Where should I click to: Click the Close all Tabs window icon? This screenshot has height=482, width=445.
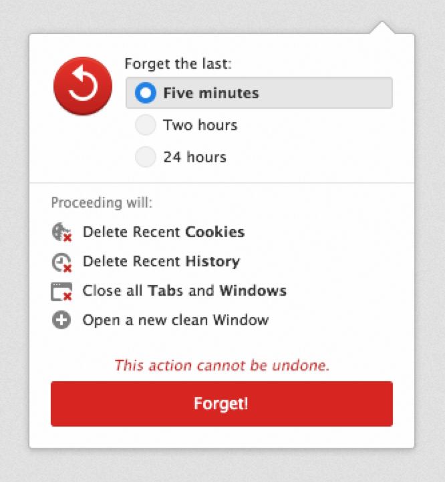point(61,292)
